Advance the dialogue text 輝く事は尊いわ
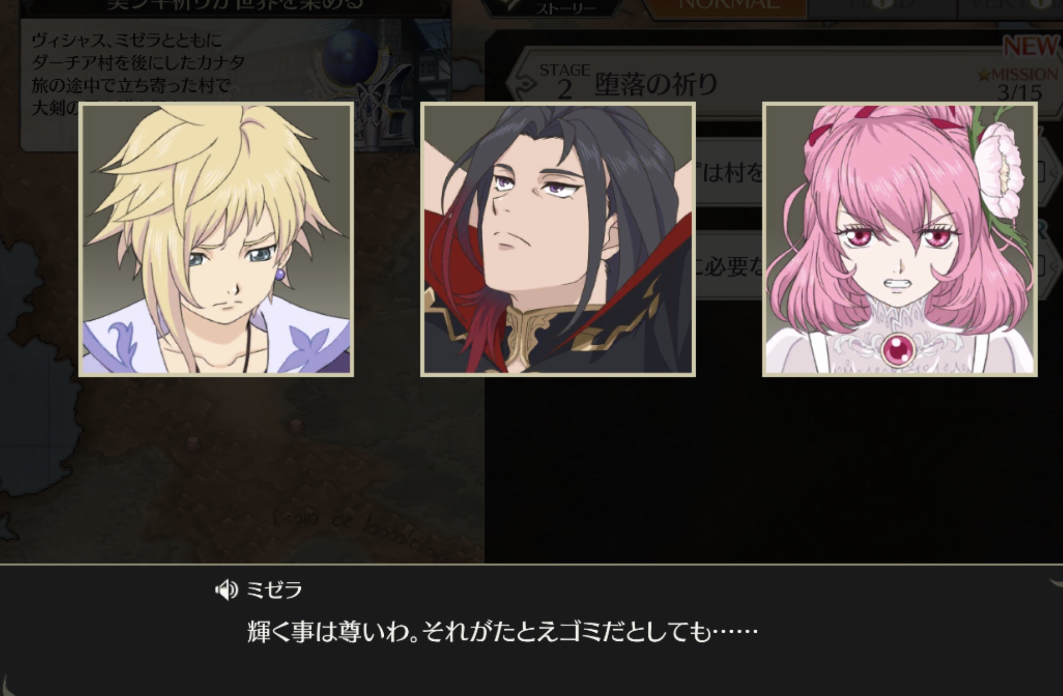Screen dimensions: 1063x696 502,632
